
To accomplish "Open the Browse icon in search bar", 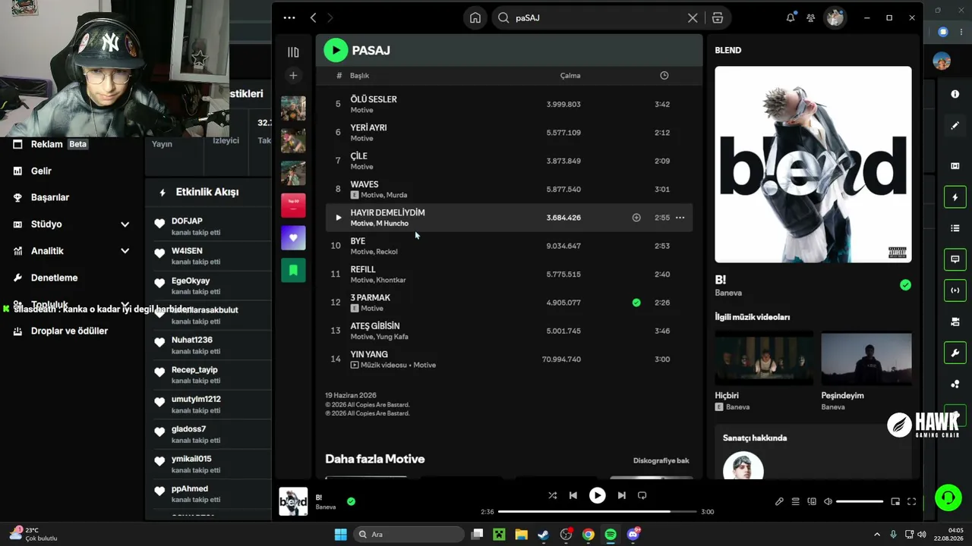I will coord(718,17).
